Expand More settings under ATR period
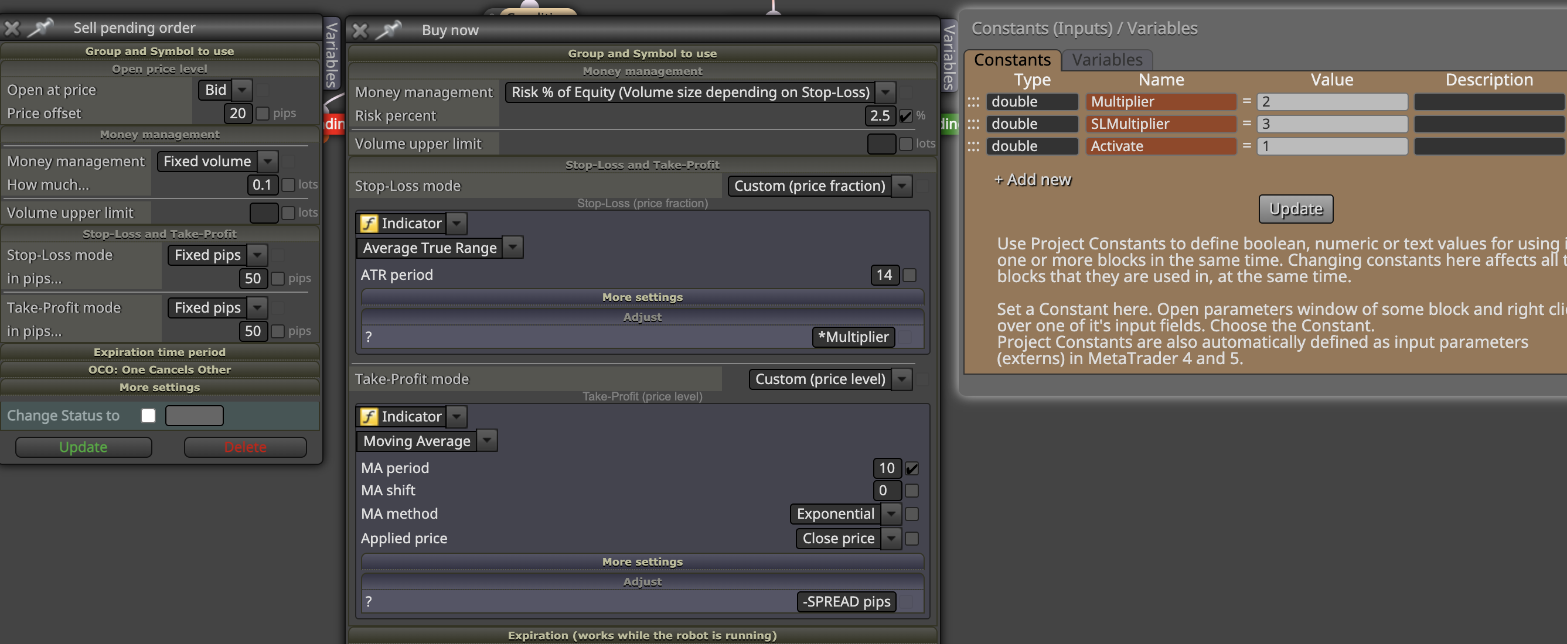This screenshot has width=1567, height=644. pyautogui.click(x=642, y=297)
